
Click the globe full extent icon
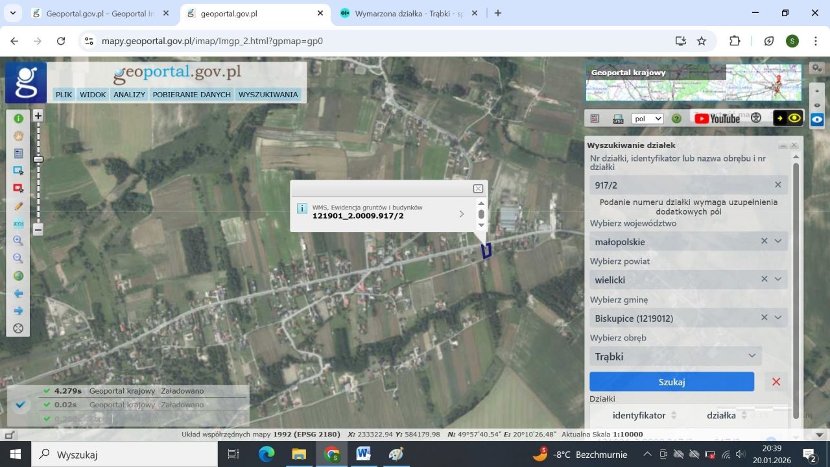point(18,276)
